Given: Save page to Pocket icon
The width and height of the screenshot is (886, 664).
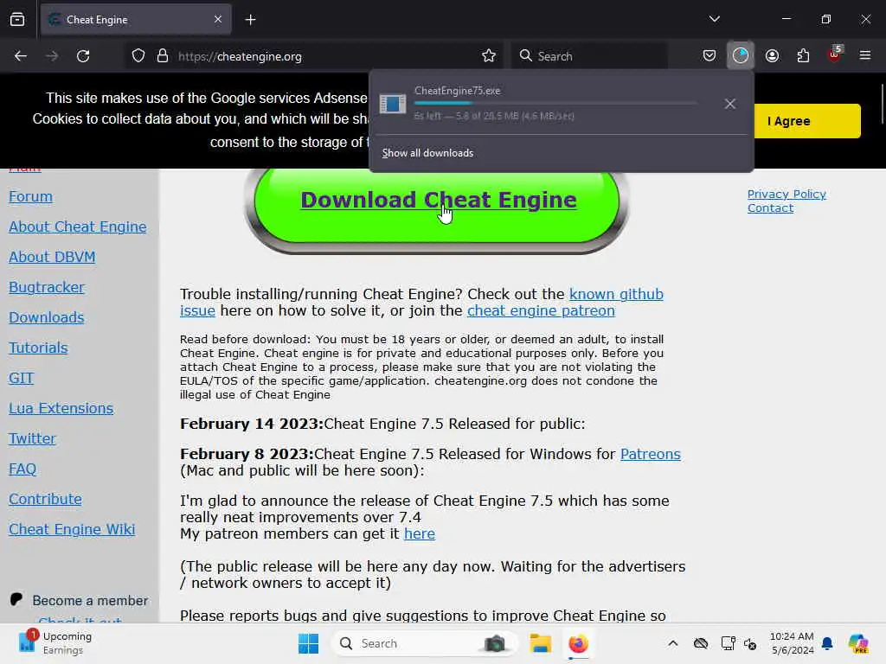Looking at the screenshot, I should tap(709, 56).
